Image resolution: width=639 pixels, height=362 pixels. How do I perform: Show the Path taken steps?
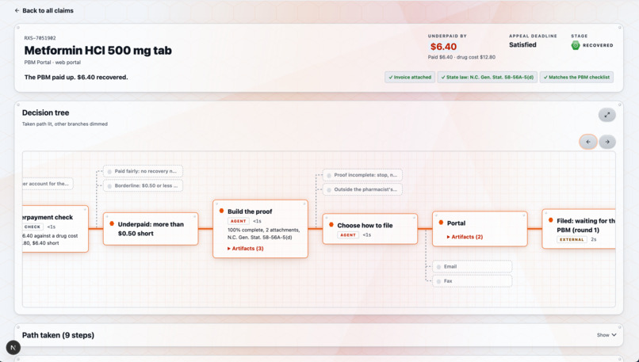click(606, 335)
